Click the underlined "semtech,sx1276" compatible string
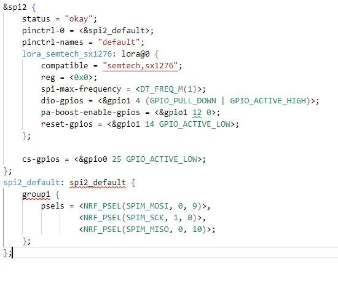Viewport: 338px width, 291px height. coord(140,65)
